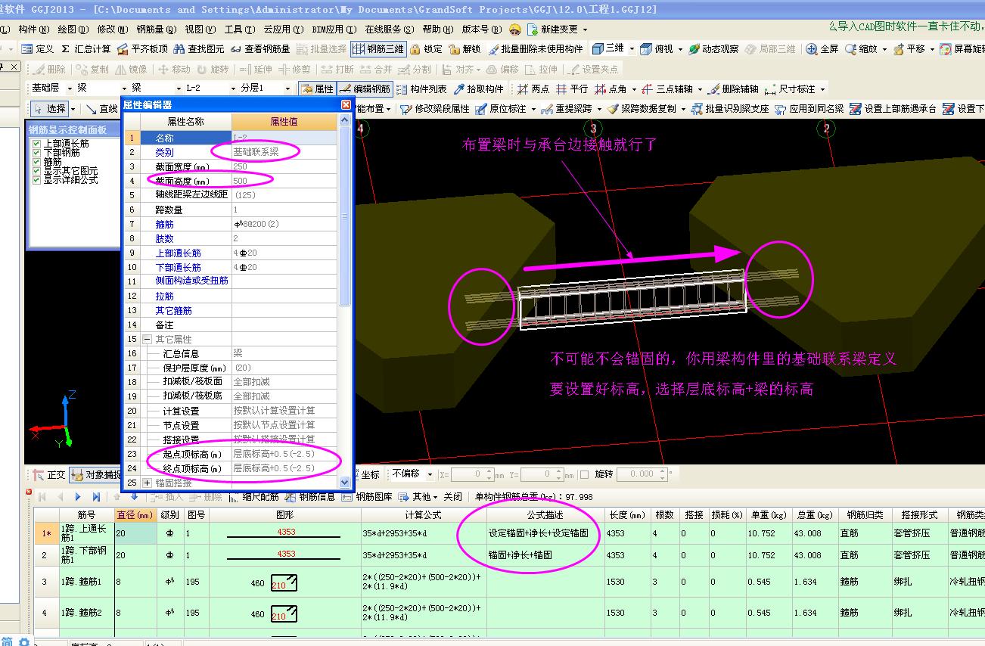Click 缩尺配筋 button
Screen dimensions: 985x646
point(253,496)
